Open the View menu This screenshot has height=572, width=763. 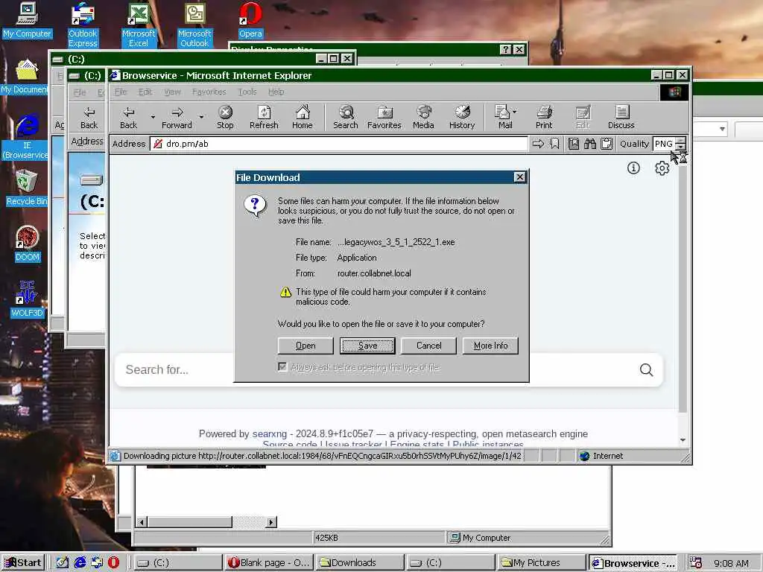pyautogui.click(x=172, y=92)
